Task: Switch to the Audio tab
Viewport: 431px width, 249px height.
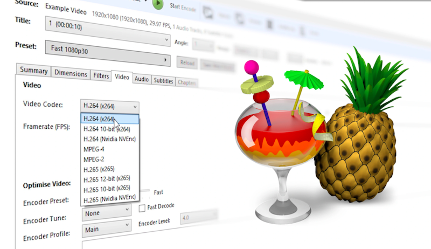Action: (x=142, y=79)
